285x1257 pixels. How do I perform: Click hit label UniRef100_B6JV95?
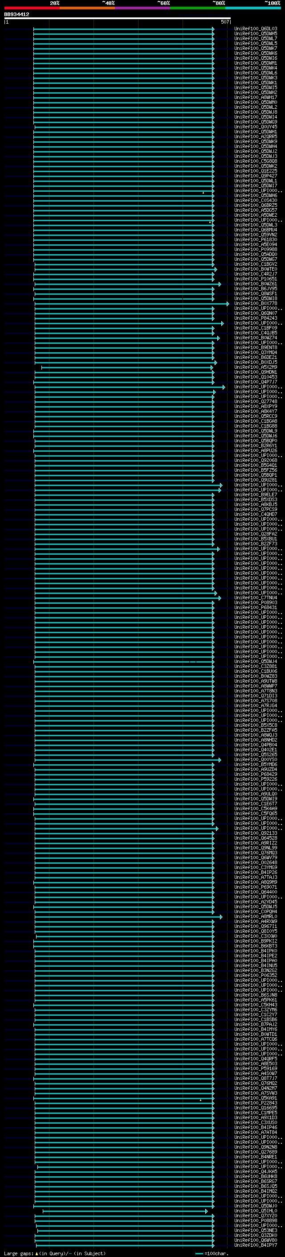tap(256, 289)
